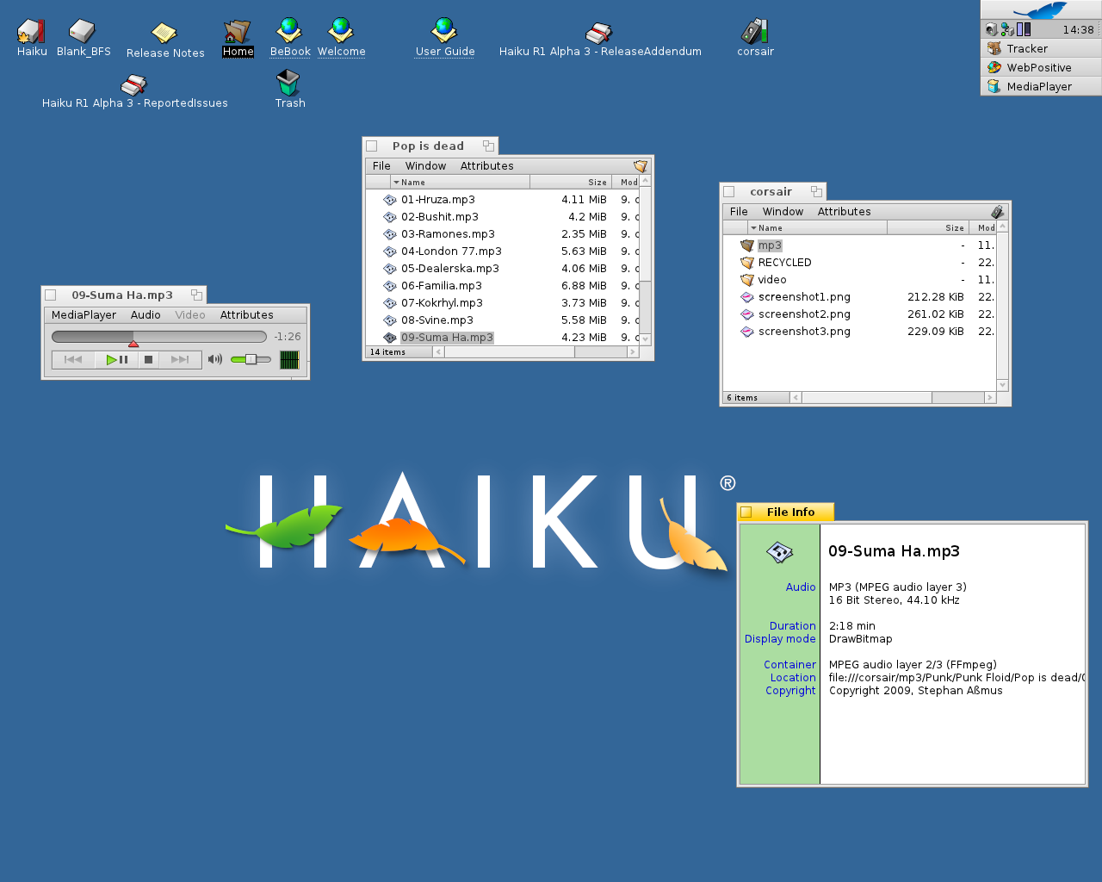This screenshot has height=882, width=1102.
Task: Open Attributes menu in corsair window
Action: (844, 212)
